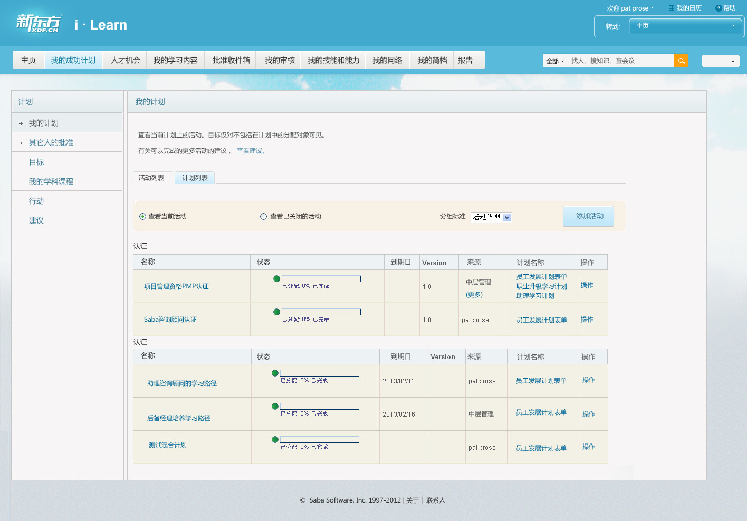Screen dimensions: 747x521
Task: Click 操作 link in 后备经理培养学习路径 row
Action: point(589,414)
